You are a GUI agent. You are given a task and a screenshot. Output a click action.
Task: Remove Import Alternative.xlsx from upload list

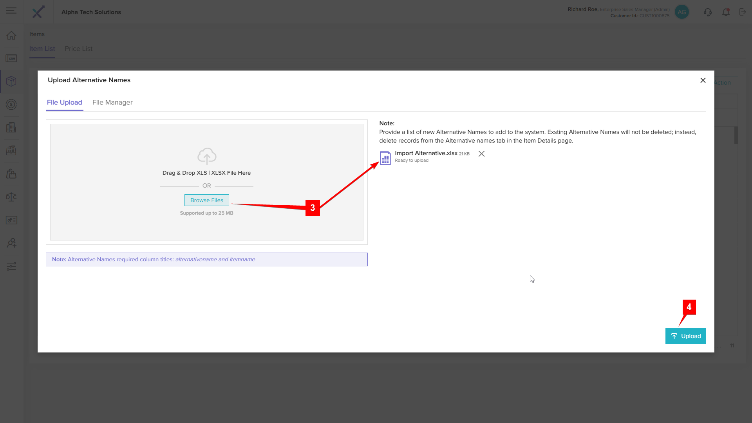(x=481, y=154)
